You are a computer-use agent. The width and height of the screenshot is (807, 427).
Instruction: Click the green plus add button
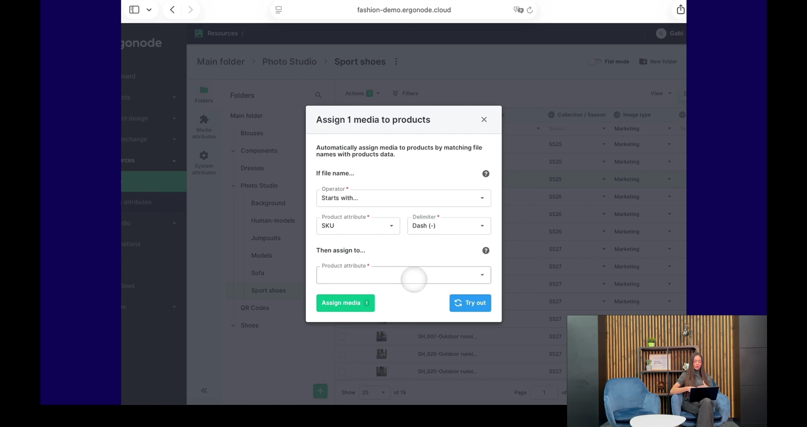320,391
